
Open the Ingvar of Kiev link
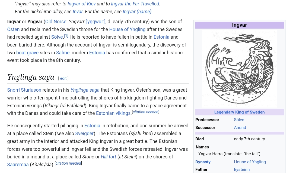(x=81, y=4)
